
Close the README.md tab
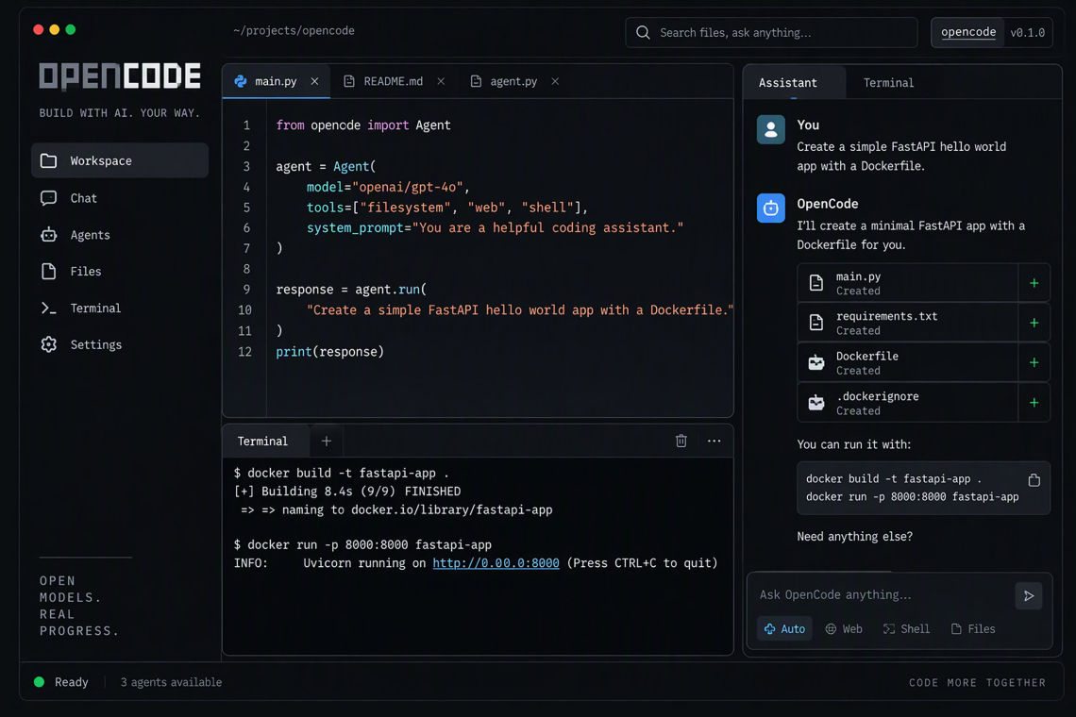point(441,81)
